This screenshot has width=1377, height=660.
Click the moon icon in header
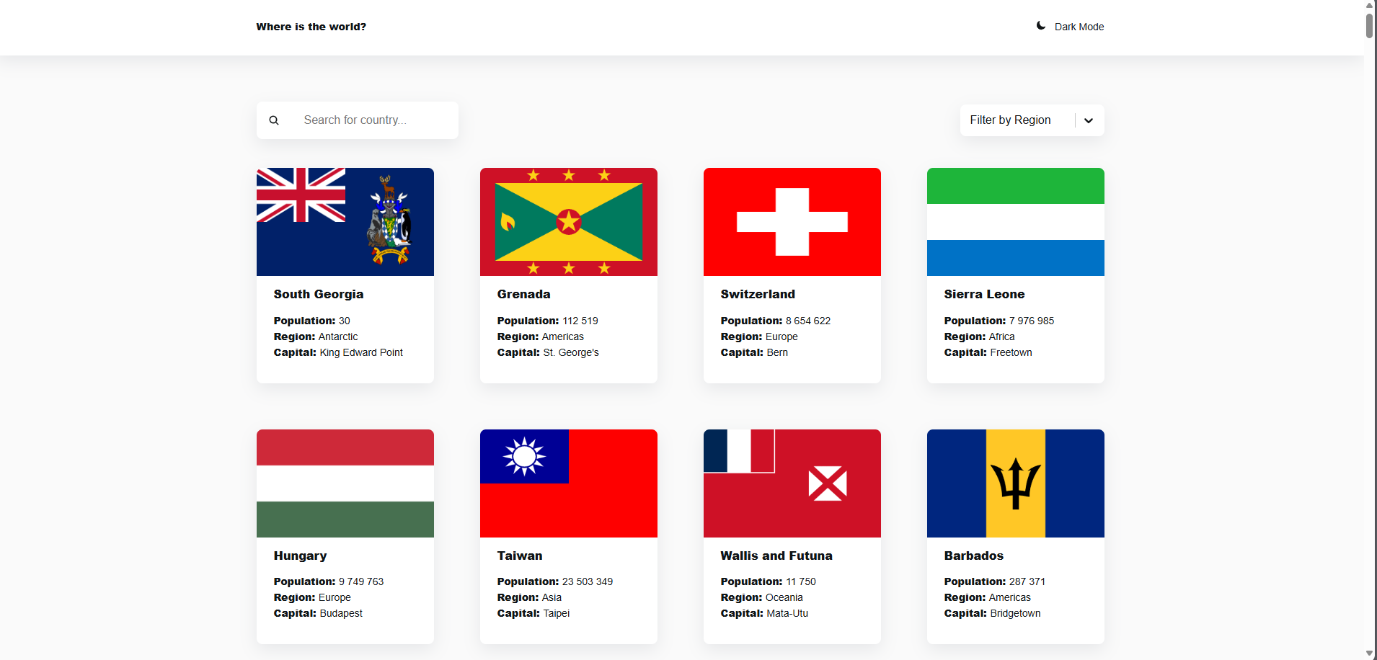tap(1041, 26)
